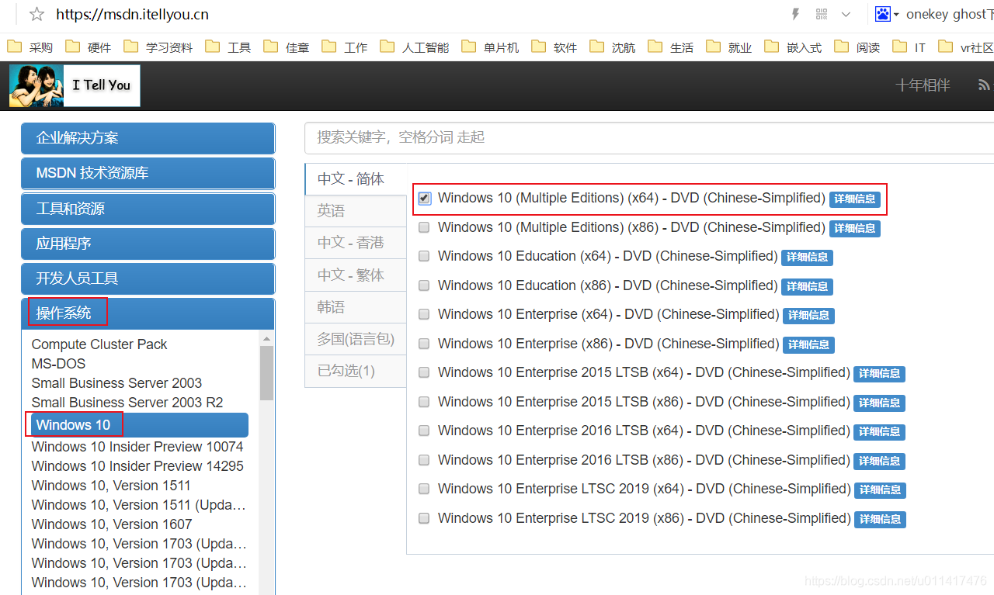Collapse the 操作系统 category

click(x=148, y=313)
